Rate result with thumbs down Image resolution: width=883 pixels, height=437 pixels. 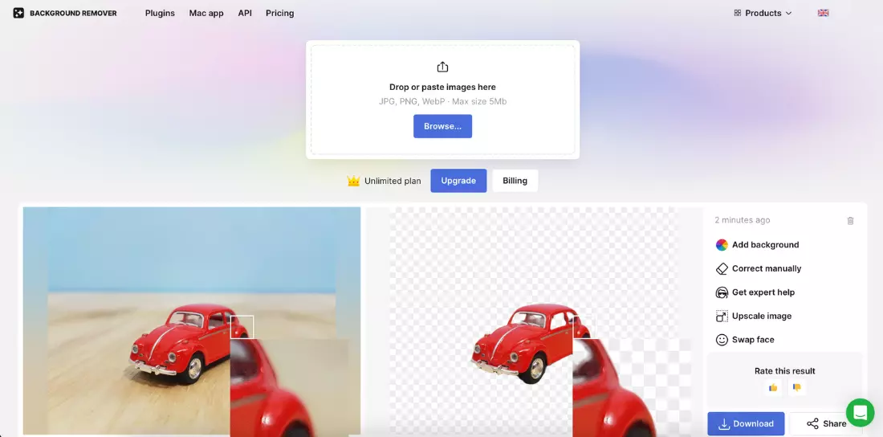pyautogui.click(x=797, y=387)
